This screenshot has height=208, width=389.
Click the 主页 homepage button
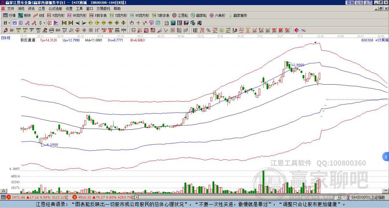pyautogui.click(x=368, y=3)
